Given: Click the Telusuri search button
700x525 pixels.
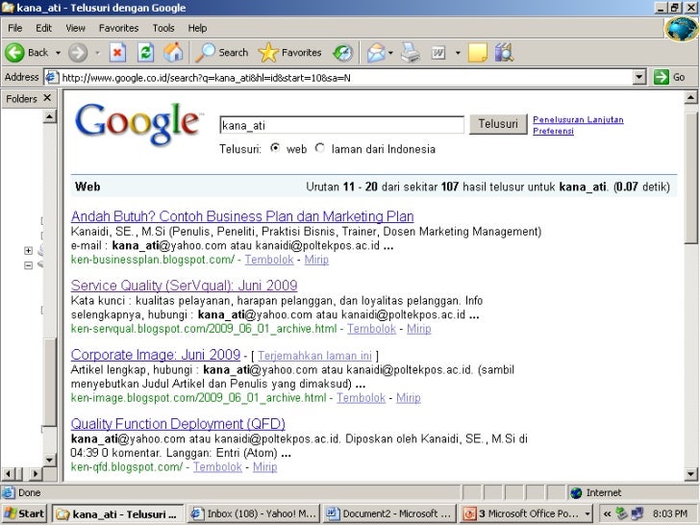Looking at the screenshot, I should point(498,124).
